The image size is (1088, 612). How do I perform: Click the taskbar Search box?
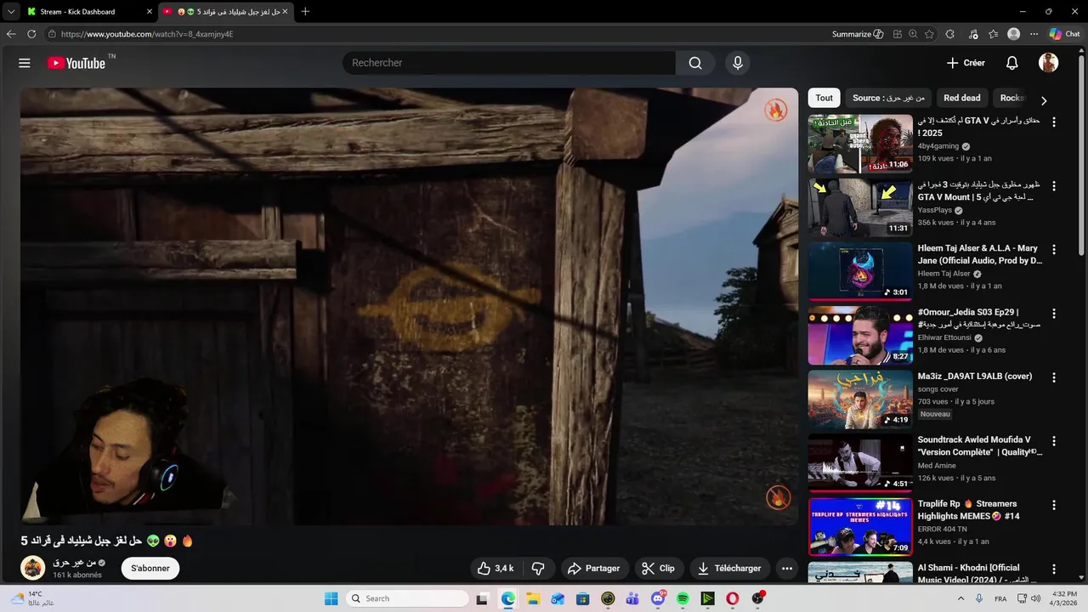click(408, 598)
